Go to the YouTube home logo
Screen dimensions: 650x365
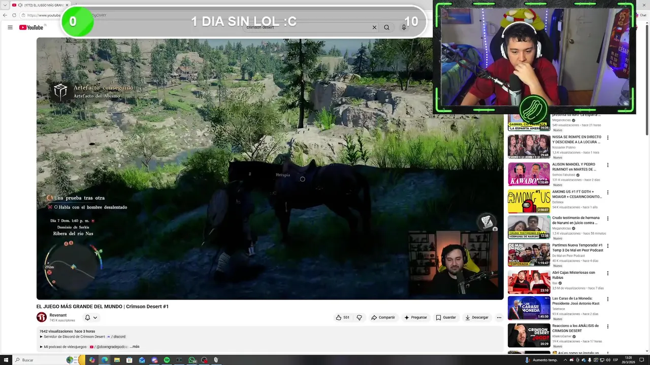[31, 27]
